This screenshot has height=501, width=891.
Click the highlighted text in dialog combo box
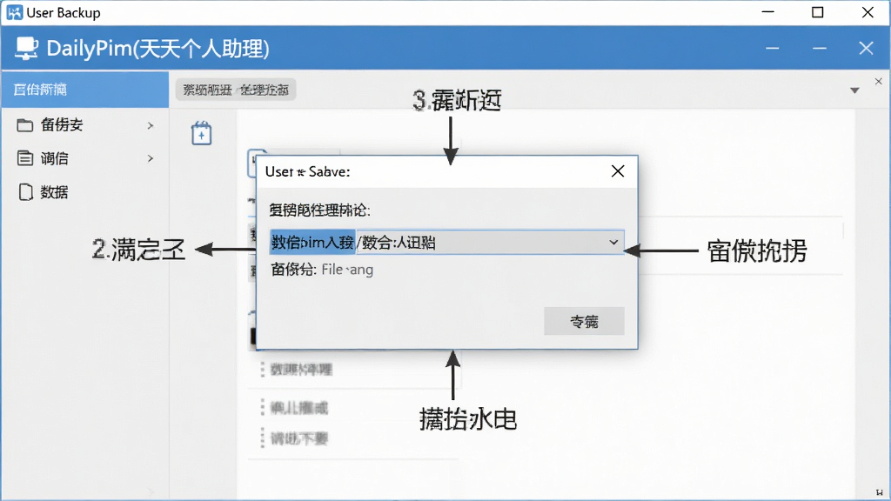point(312,243)
